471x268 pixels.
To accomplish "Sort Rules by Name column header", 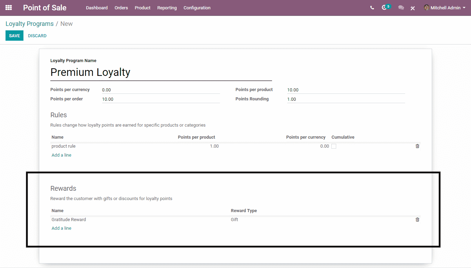I will click(x=58, y=137).
